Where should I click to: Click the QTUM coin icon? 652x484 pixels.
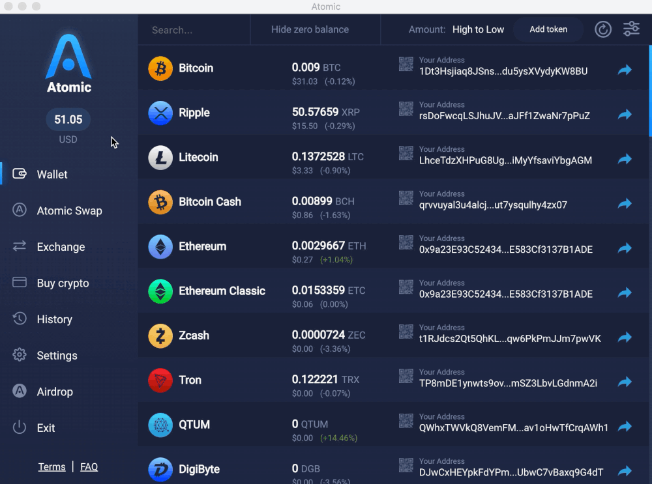click(160, 425)
